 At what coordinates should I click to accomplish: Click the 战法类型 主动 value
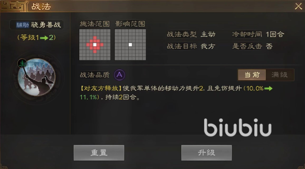point(208,34)
